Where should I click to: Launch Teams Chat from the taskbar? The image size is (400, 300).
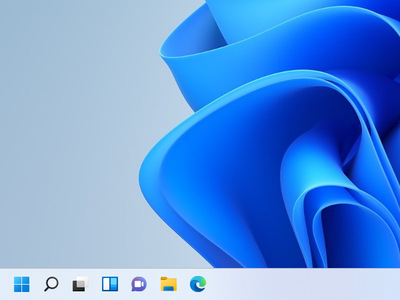139,284
